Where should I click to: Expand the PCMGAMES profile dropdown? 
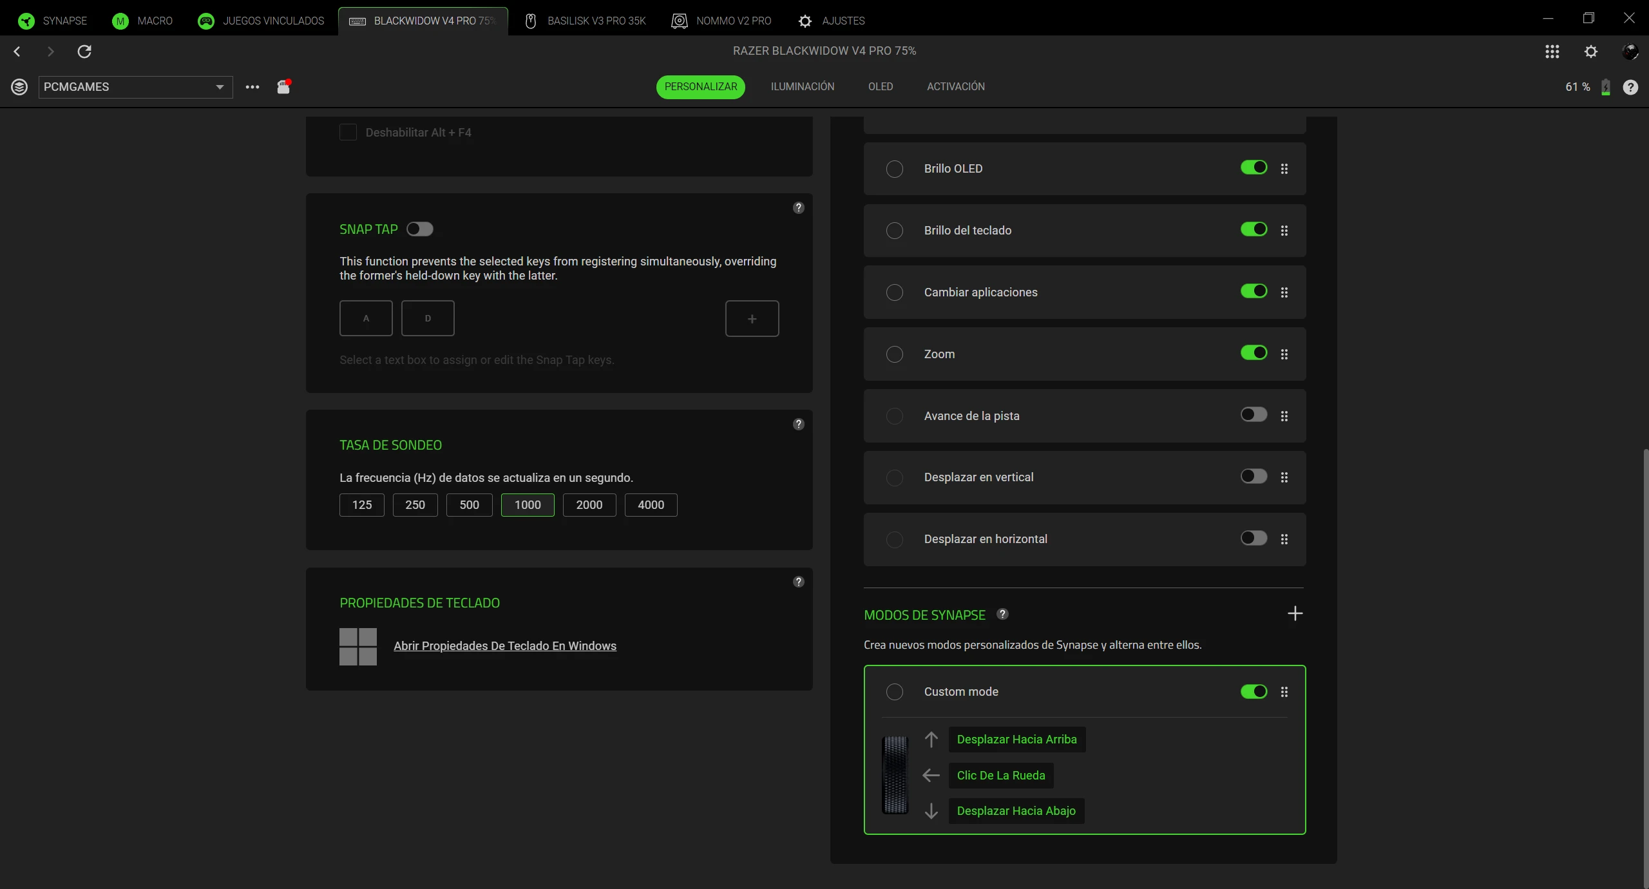(136, 87)
